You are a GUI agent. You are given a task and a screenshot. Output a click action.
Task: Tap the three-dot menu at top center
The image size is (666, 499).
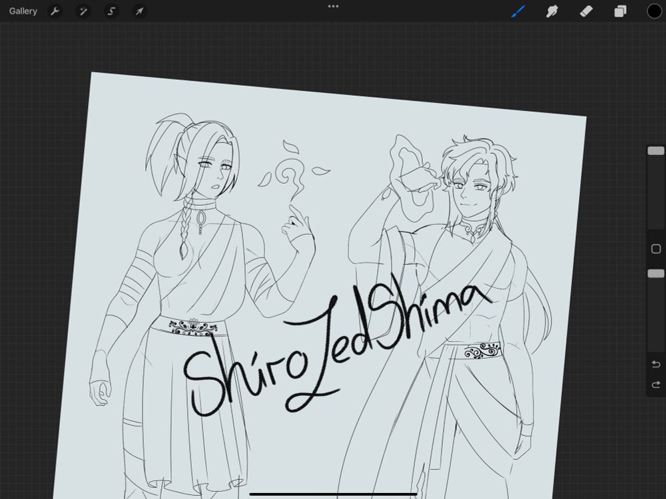(334, 7)
